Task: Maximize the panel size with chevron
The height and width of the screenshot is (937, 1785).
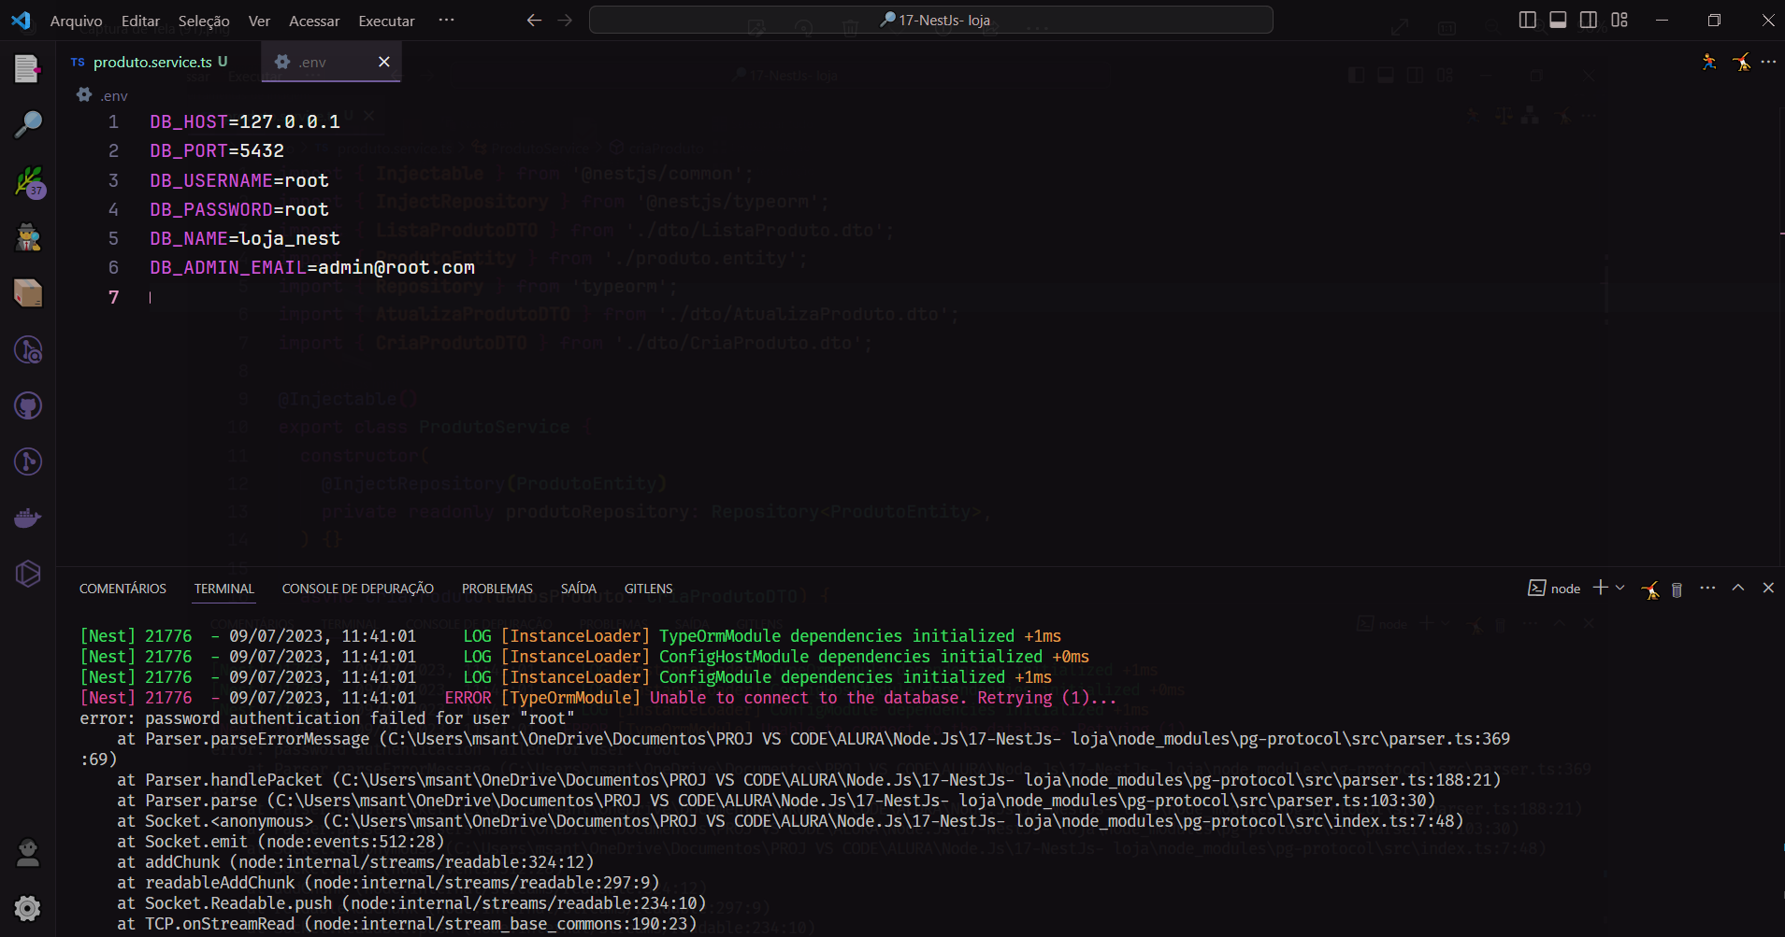Action: [x=1737, y=588]
